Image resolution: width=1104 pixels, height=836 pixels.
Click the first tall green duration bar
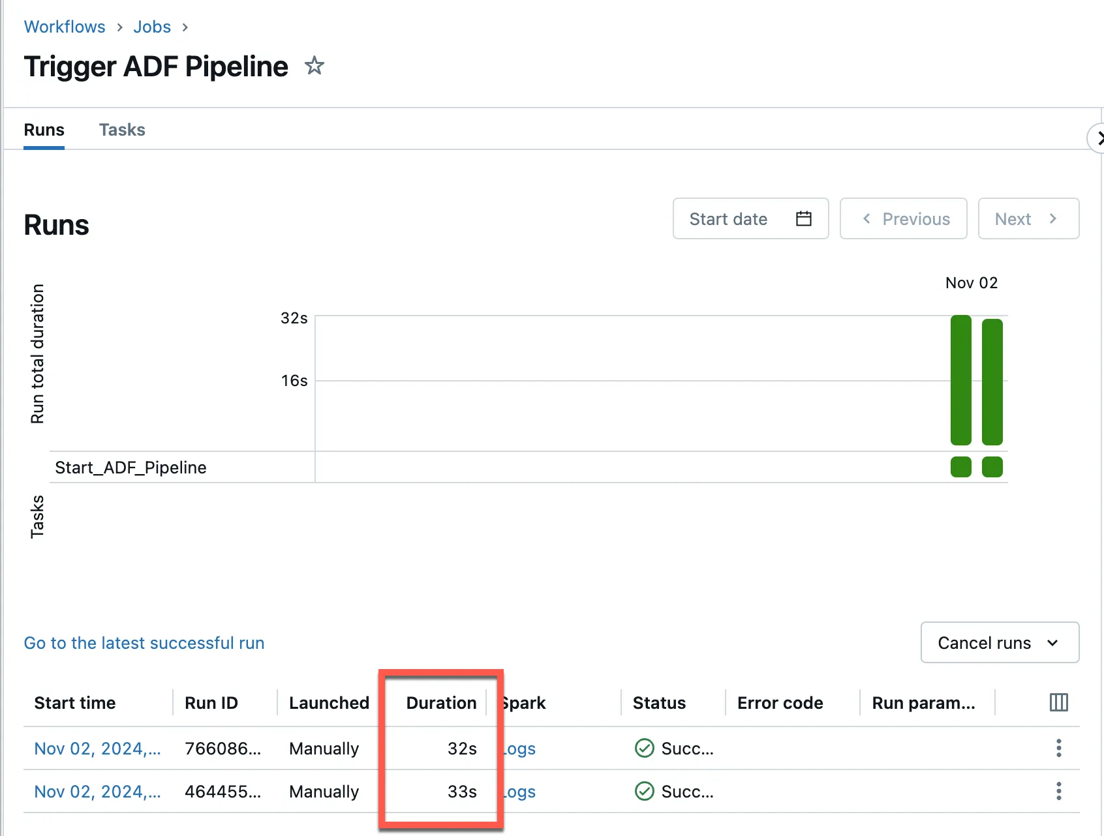[x=960, y=380]
